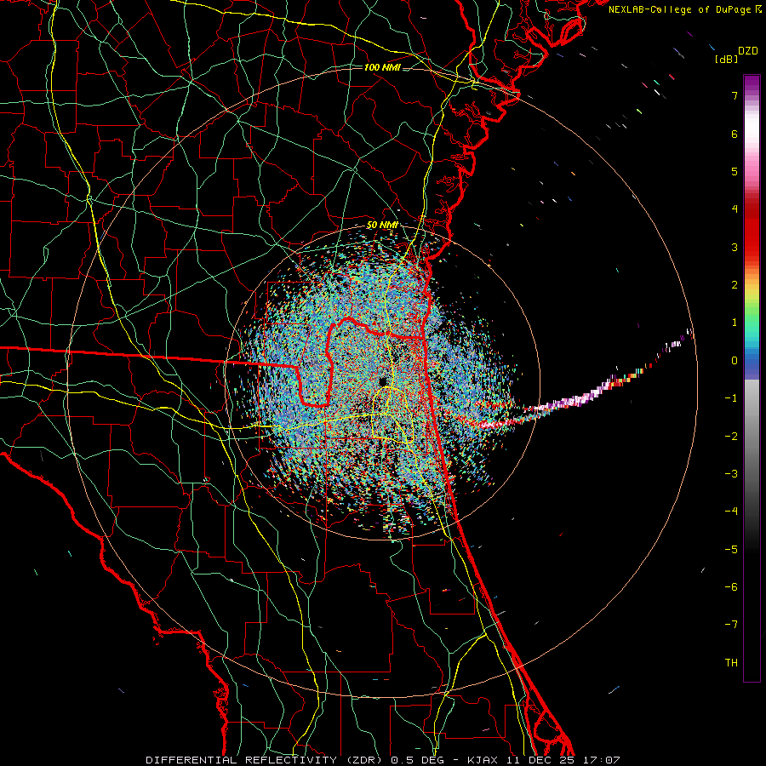The image size is (766, 766).
Task: Select the 4 value on the color scale
Action: (735, 209)
